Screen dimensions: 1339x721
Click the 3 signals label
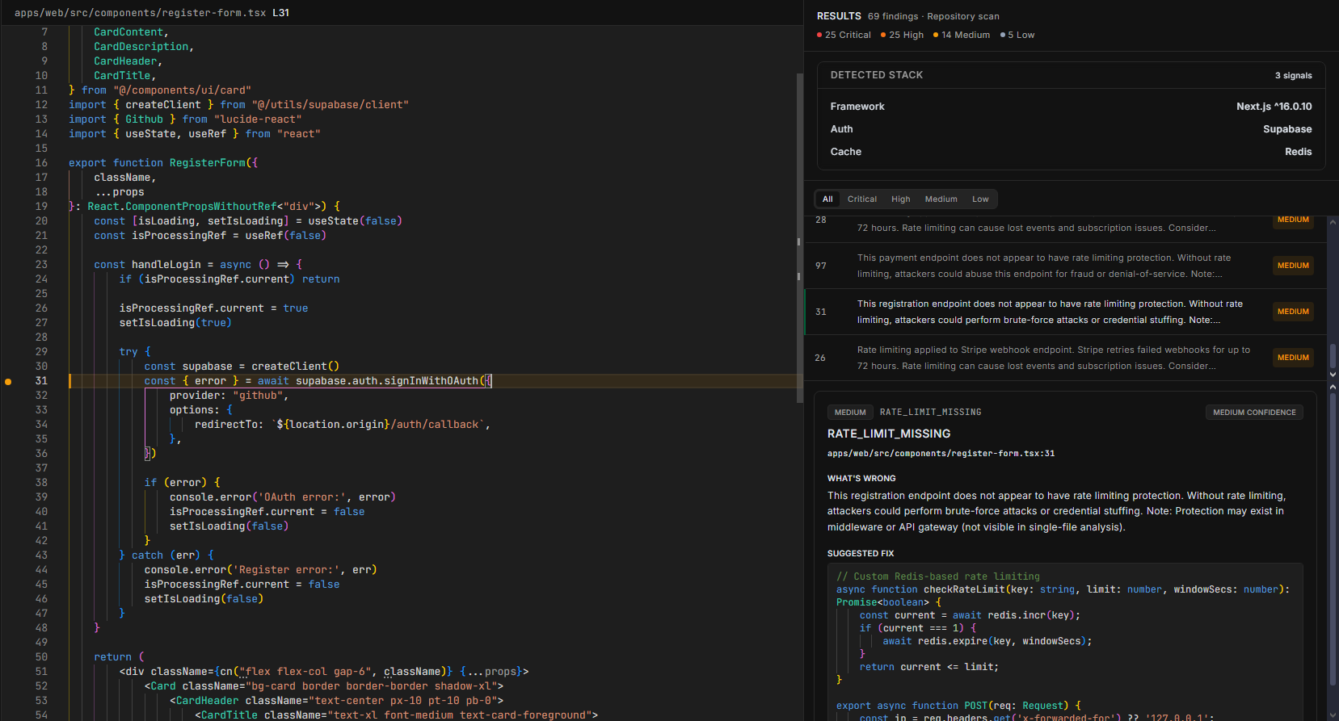[x=1293, y=76]
